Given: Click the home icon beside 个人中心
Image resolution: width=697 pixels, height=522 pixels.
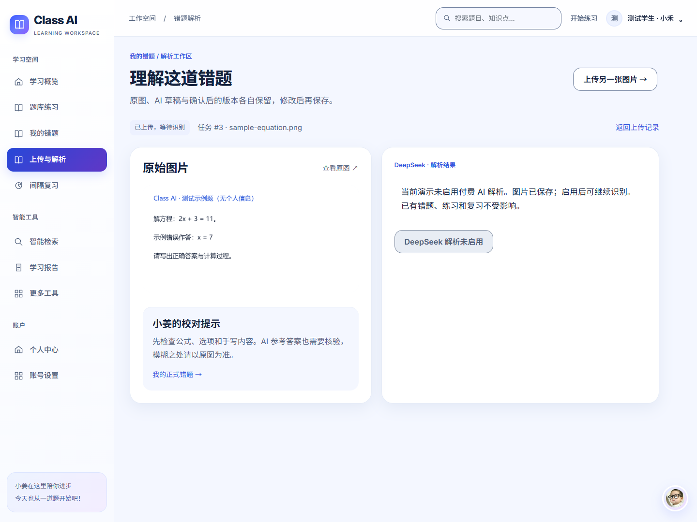Looking at the screenshot, I should [x=18, y=349].
